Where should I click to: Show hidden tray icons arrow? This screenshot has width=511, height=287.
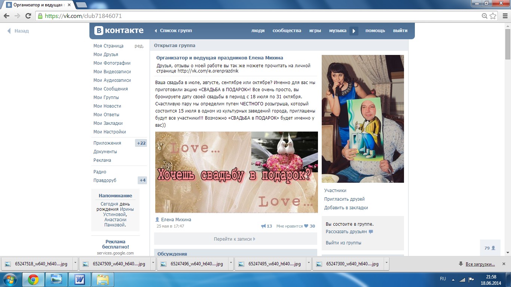point(453,280)
